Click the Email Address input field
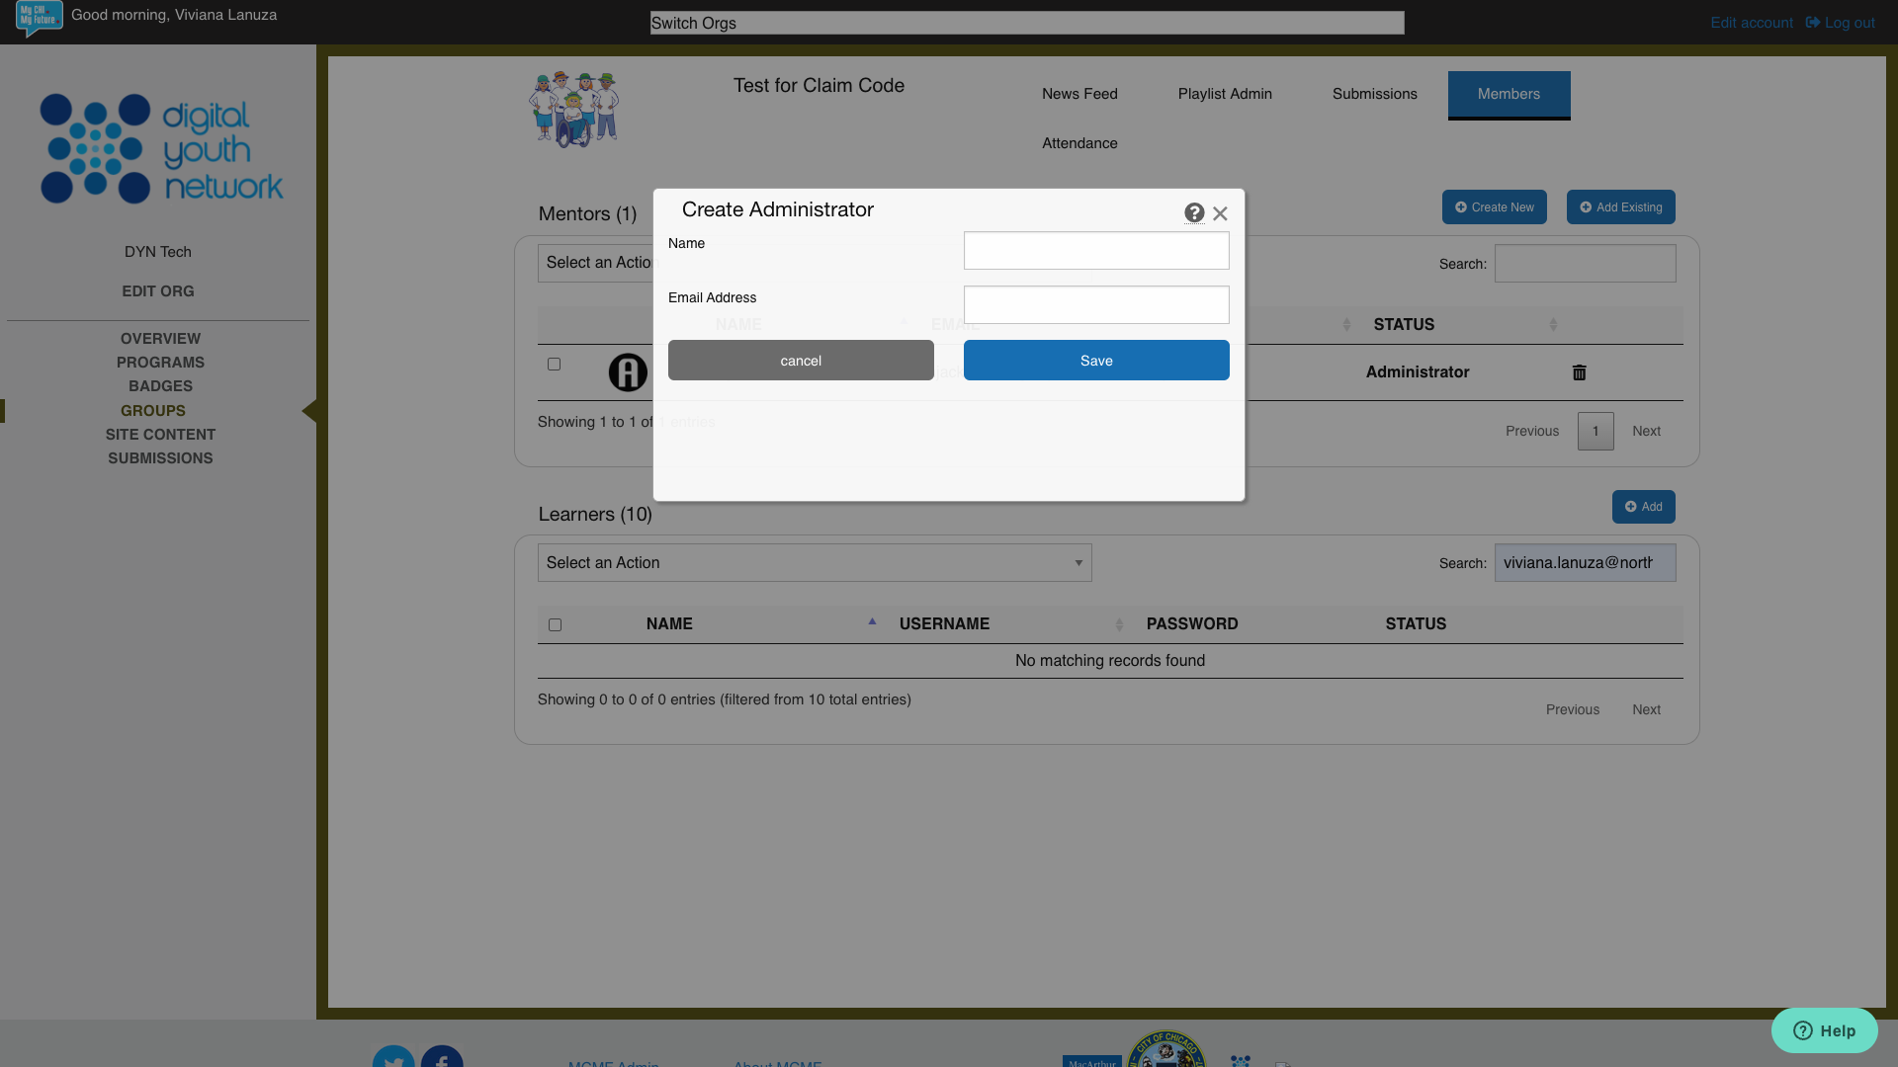 tap(1095, 304)
